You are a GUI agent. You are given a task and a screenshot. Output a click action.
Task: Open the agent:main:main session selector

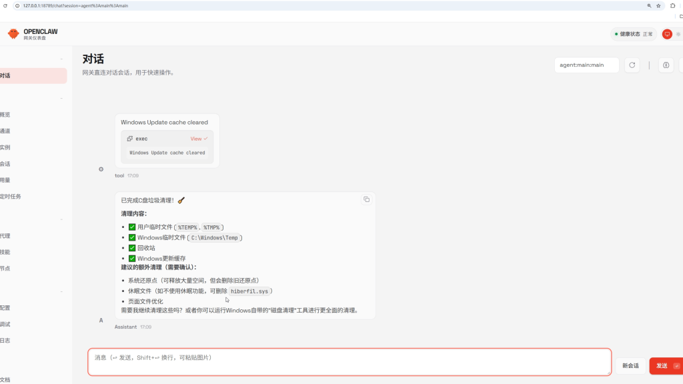click(x=586, y=65)
